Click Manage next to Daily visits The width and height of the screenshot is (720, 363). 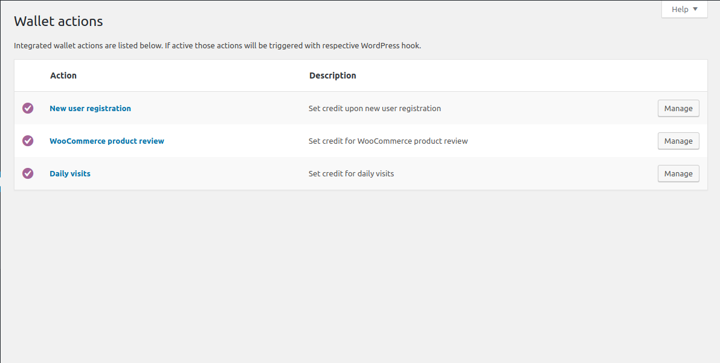(x=678, y=173)
